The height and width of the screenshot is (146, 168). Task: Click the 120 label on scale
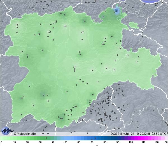click(x=157, y=142)
